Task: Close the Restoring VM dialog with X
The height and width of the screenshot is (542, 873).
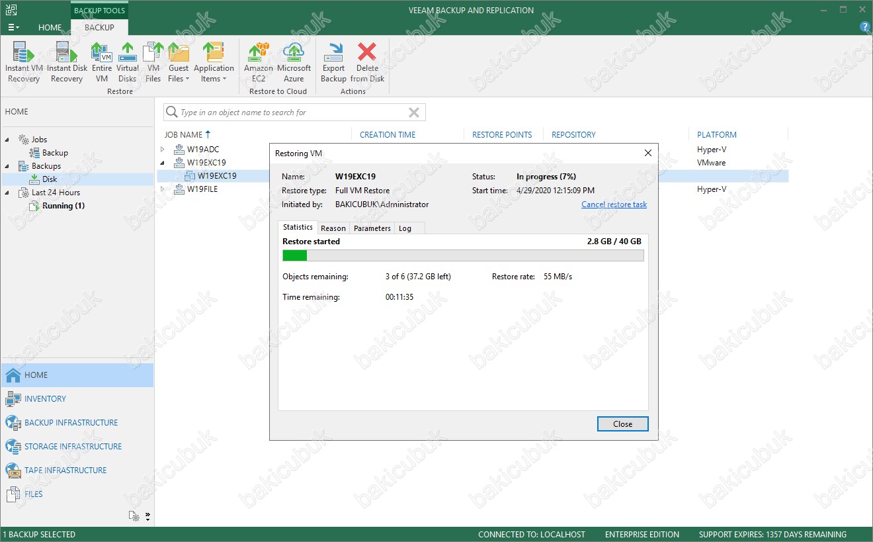Action: click(x=648, y=153)
